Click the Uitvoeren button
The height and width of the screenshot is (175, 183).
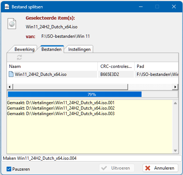[117, 168]
